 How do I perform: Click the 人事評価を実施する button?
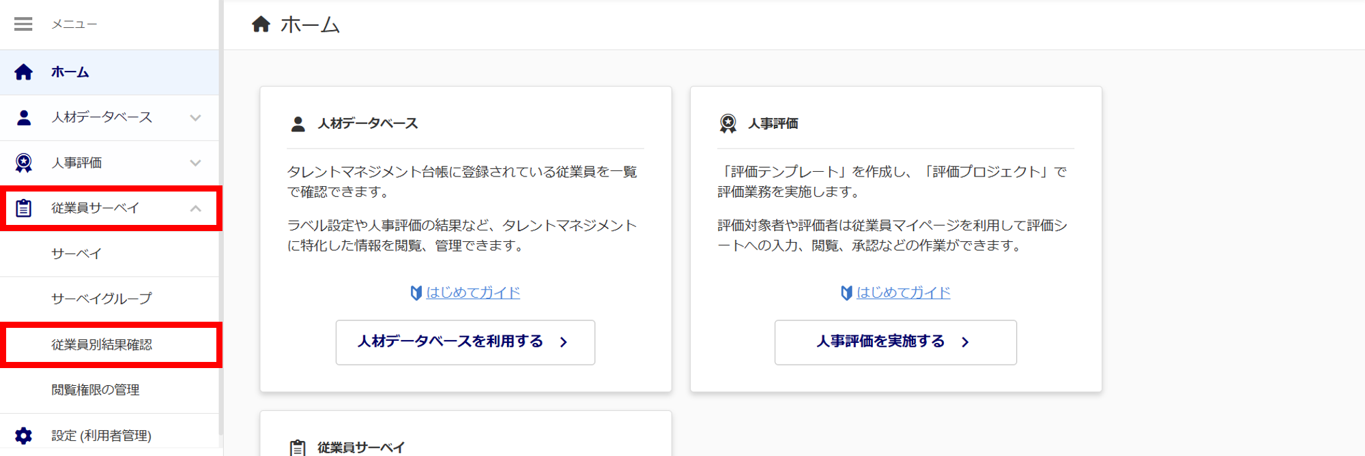[895, 342]
